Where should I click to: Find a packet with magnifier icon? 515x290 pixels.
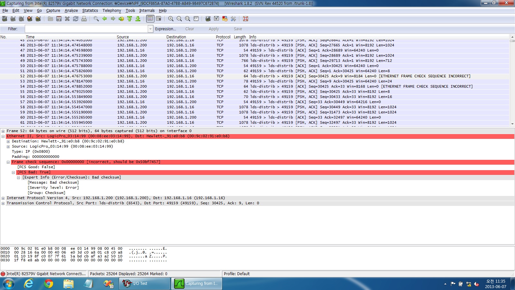point(96,19)
